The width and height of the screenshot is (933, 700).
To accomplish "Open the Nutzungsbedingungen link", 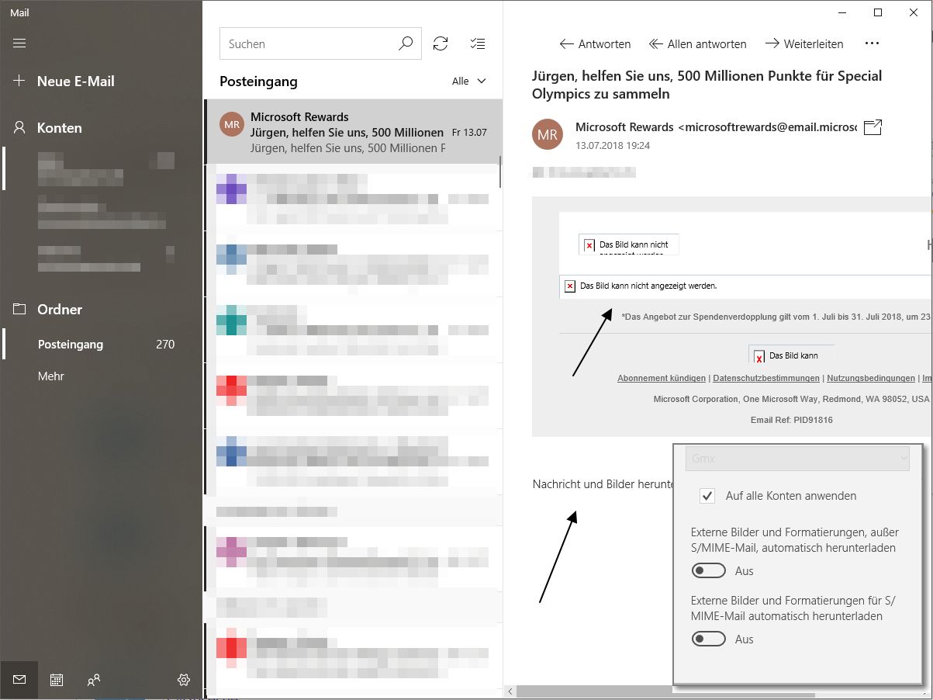I will (871, 378).
